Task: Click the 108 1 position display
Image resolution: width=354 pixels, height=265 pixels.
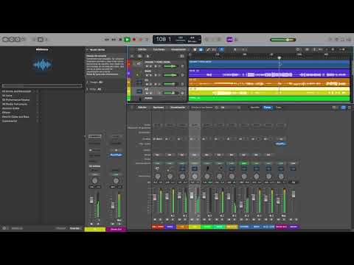Action: point(164,39)
